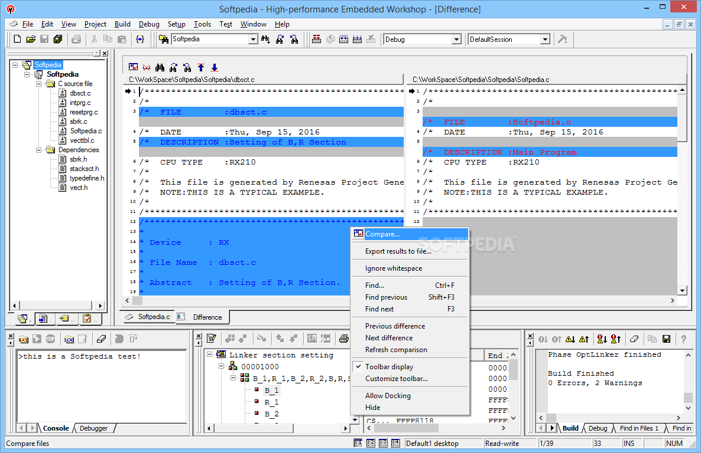
Task: Toggle Ignore whitespace in context menu
Action: (410, 268)
